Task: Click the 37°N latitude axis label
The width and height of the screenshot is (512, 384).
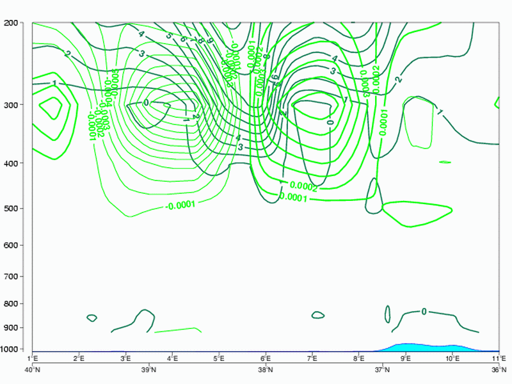Action: coord(382,369)
